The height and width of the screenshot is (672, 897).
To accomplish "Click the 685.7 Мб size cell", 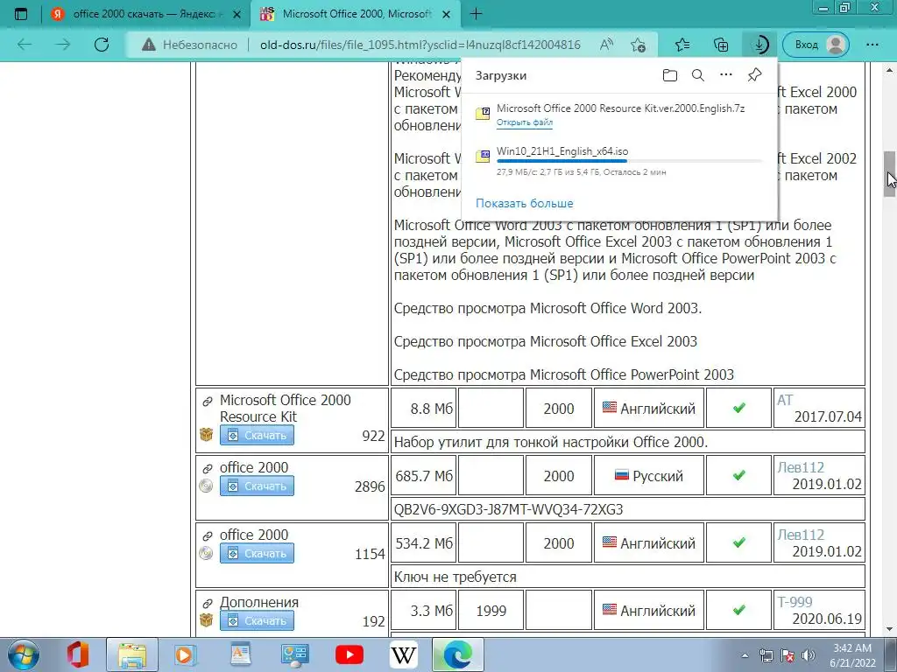I will pos(424,475).
